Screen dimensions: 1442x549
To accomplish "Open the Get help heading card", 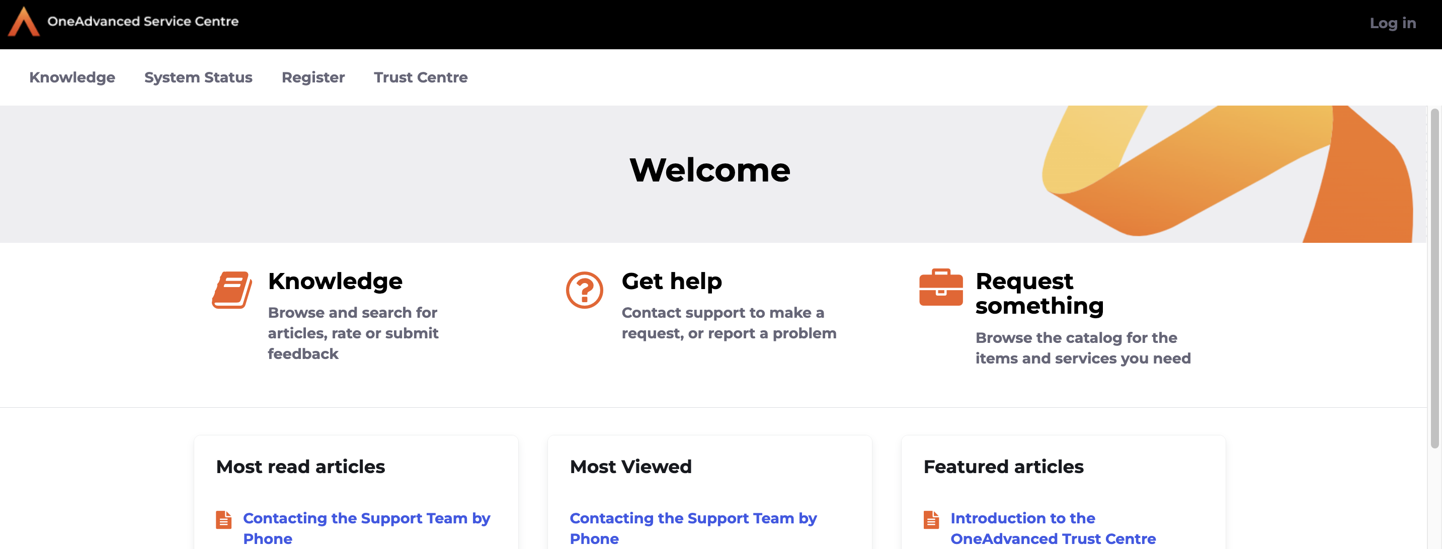I will pos(672,281).
